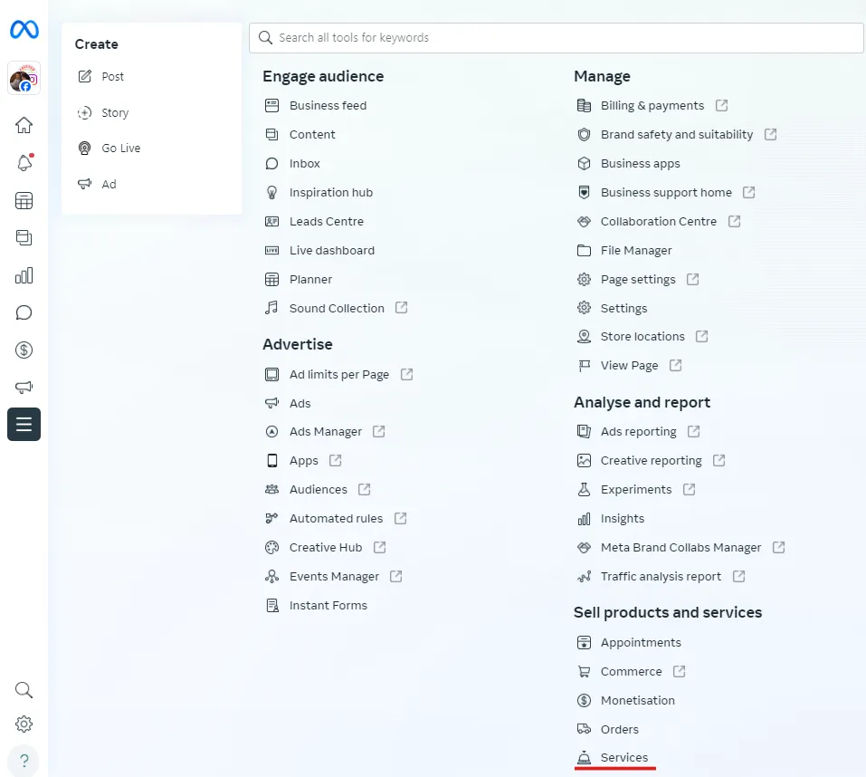
Task: Go to Billing & payments
Action: point(652,106)
